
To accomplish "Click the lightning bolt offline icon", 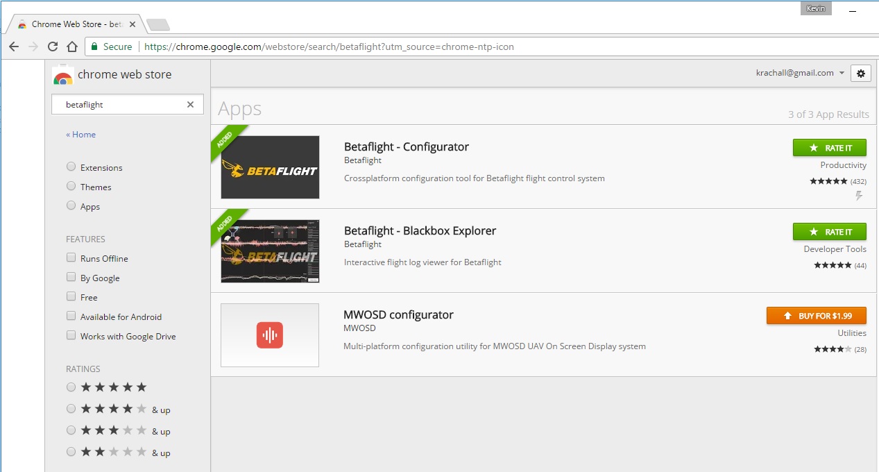I will tap(859, 196).
